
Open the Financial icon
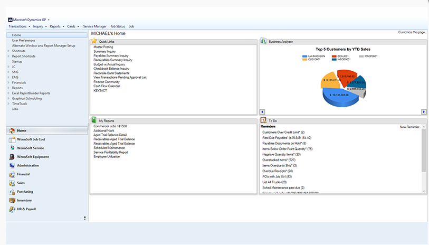pos(12,174)
